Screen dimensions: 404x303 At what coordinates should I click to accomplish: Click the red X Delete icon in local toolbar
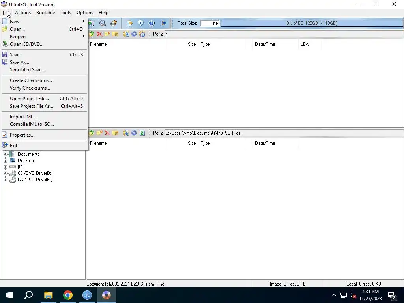[107, 133]
